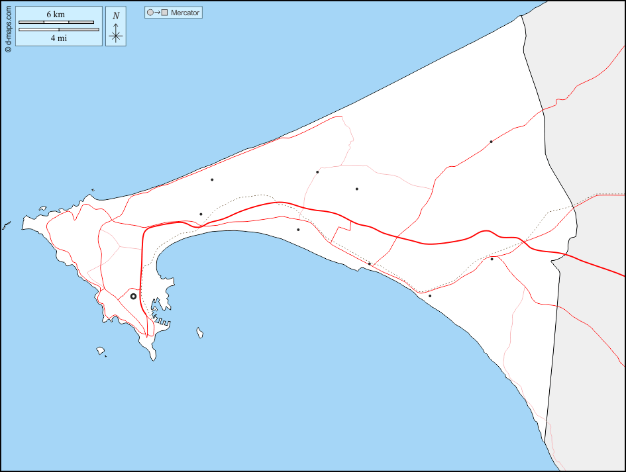Screen dimensions: 626x472
Task: Click the southernmost city dot on the coast
Action: click(x=430, y=296)
